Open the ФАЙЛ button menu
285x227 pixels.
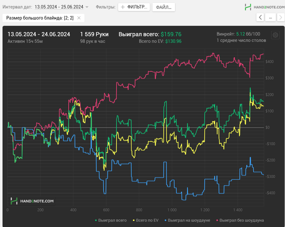coord(164,7)
